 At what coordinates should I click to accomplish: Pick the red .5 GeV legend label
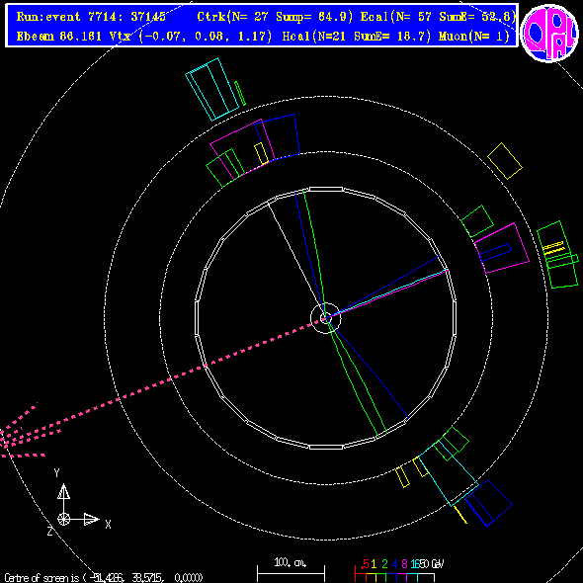(365, 564)
